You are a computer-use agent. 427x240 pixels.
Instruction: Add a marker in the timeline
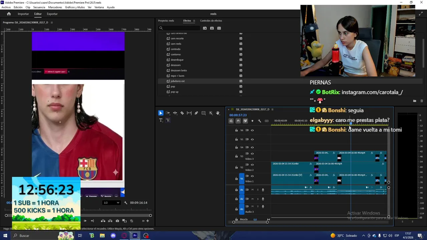coord(252,121)
